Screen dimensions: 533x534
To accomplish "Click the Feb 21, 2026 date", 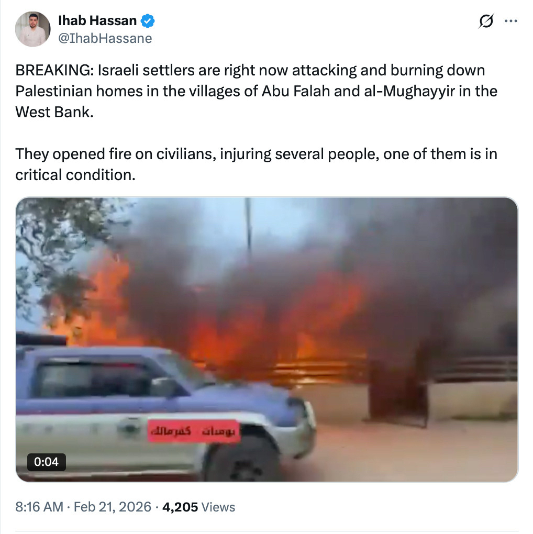I will pyautogui.click(x=113, y=507).
